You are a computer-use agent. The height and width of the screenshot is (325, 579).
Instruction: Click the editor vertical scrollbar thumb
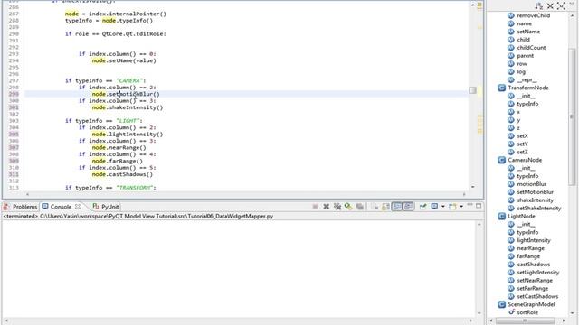coord(472,90)
